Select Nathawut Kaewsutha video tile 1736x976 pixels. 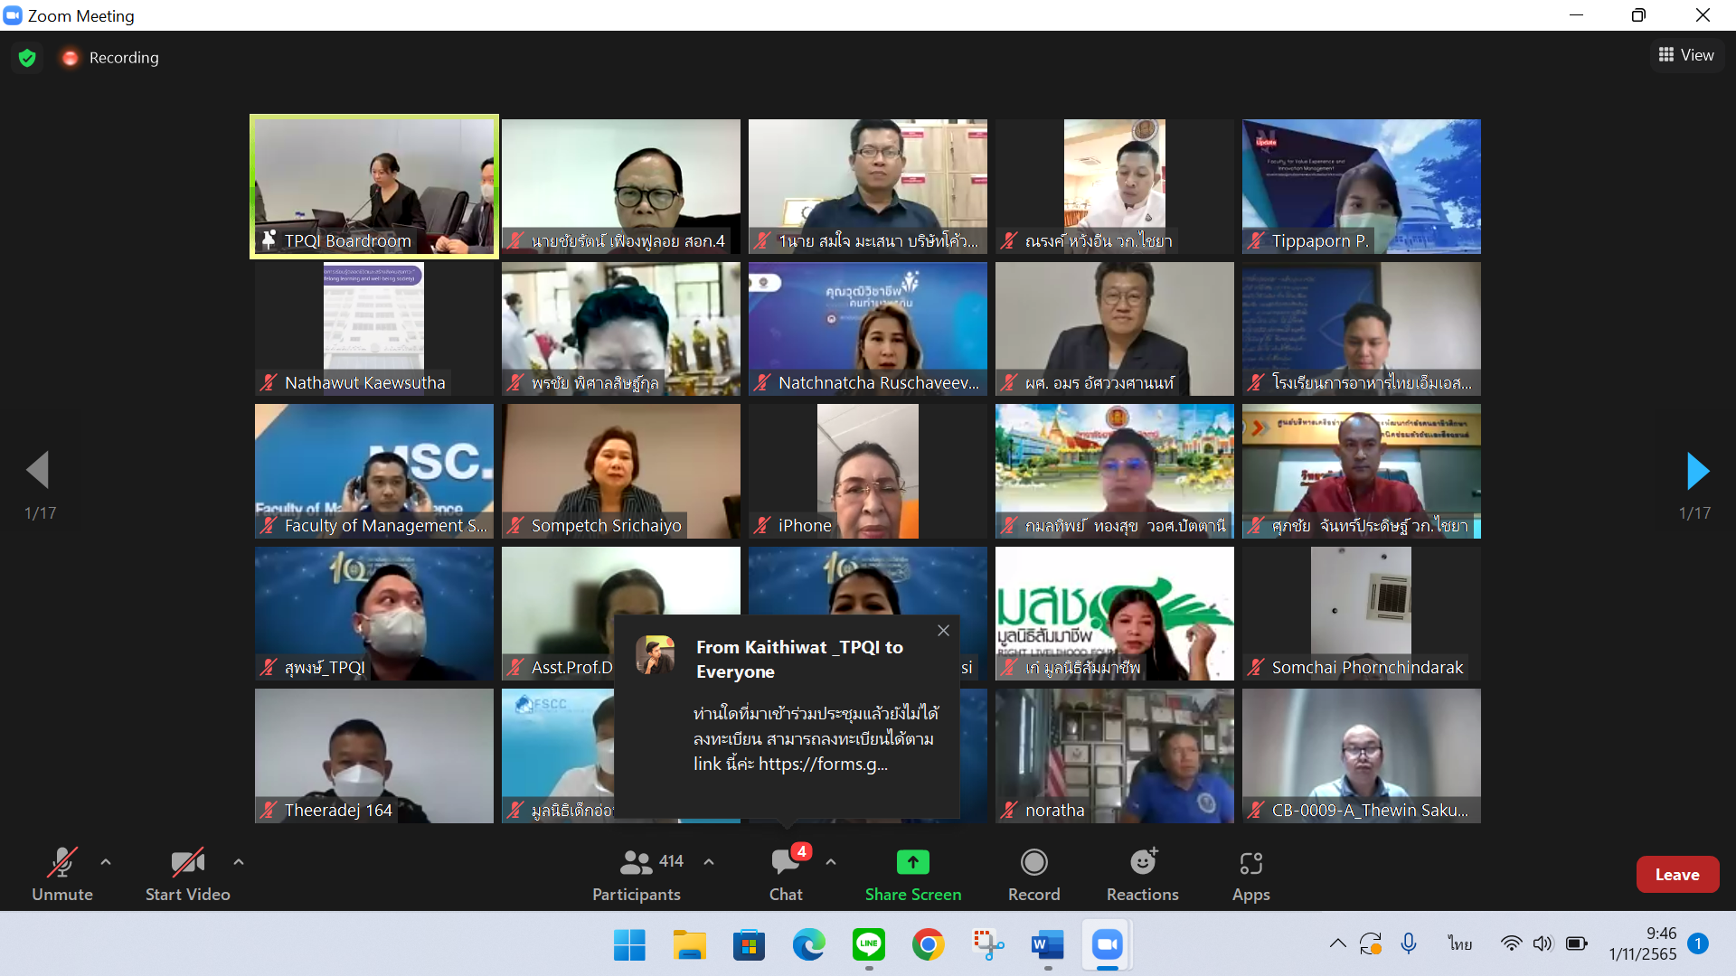click(374, 329)
